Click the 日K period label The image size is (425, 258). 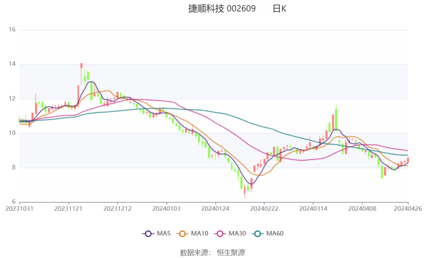[x=279, y=8]
